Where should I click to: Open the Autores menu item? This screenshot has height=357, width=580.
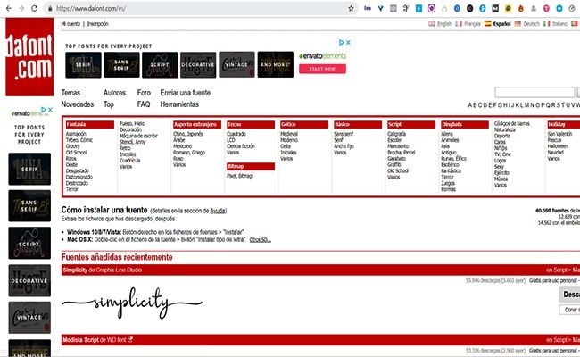(x=114, y=93)
